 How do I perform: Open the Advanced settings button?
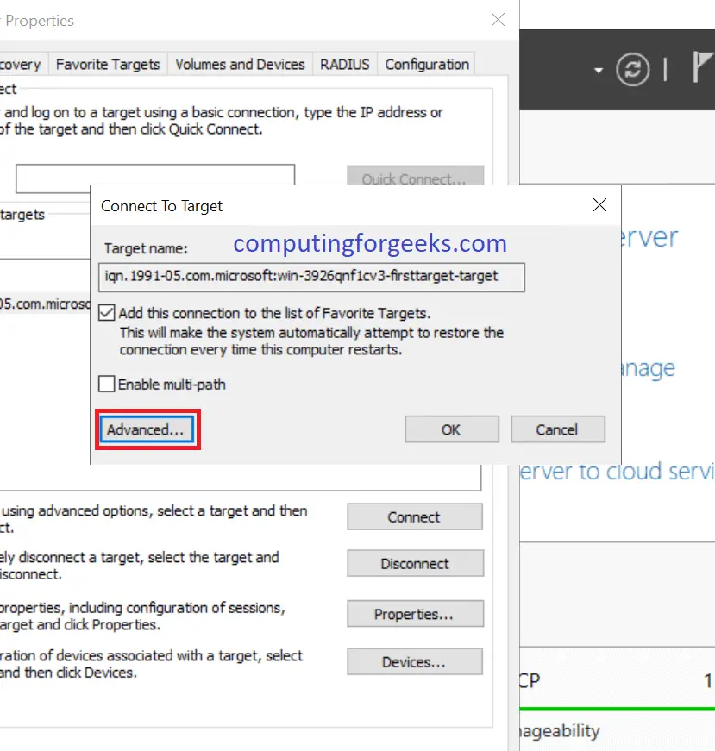147,429
